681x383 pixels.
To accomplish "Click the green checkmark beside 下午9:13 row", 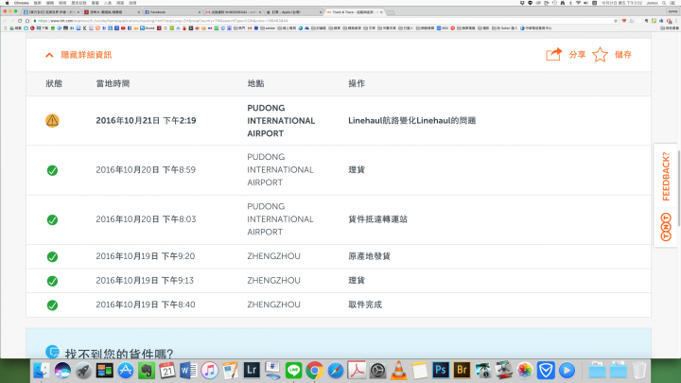I will [52, 281].
